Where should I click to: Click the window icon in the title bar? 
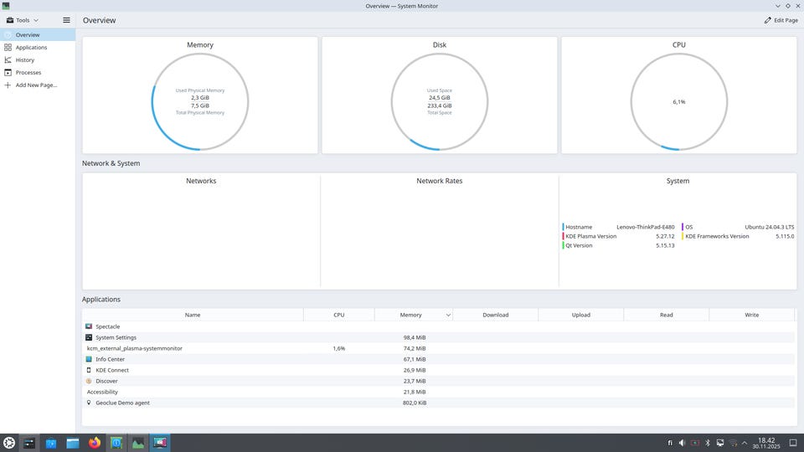click(6, 6)
